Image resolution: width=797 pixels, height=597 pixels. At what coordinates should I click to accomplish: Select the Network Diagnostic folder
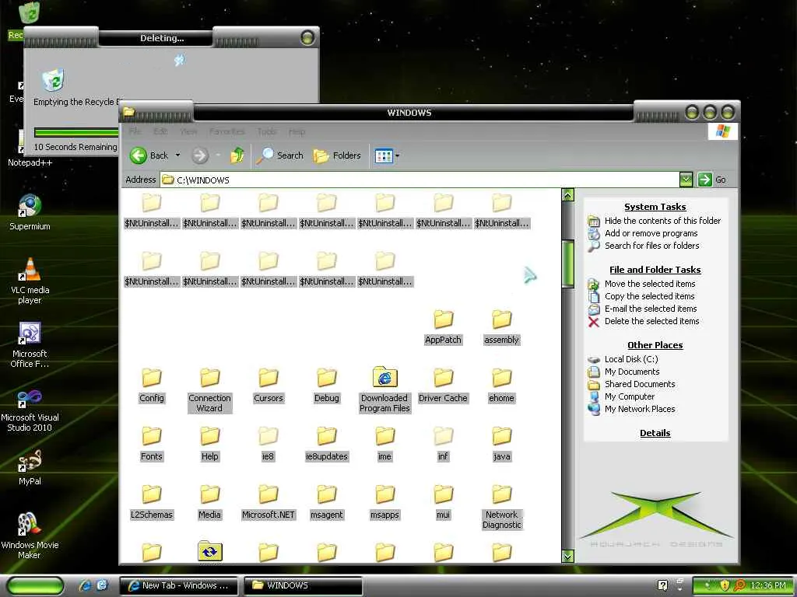point(502,507)
